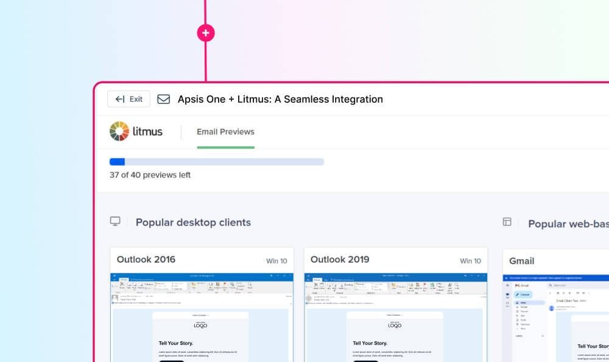The width and height of the screenshot is (609, 362).
Task: Switch to the Email Previews tab
Action: [x=225, y=131]
